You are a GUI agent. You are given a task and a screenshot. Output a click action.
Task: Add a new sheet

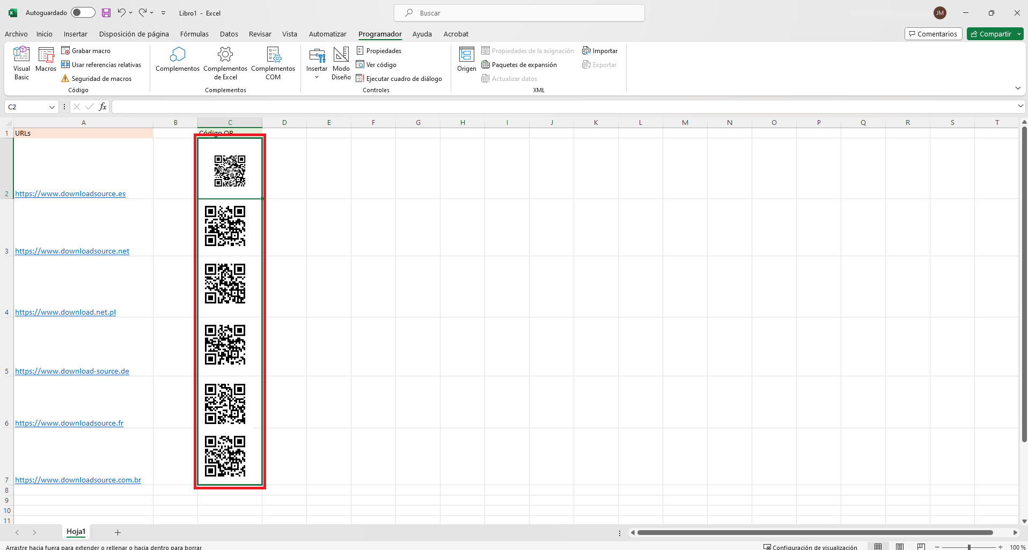[x=118, y=532]
